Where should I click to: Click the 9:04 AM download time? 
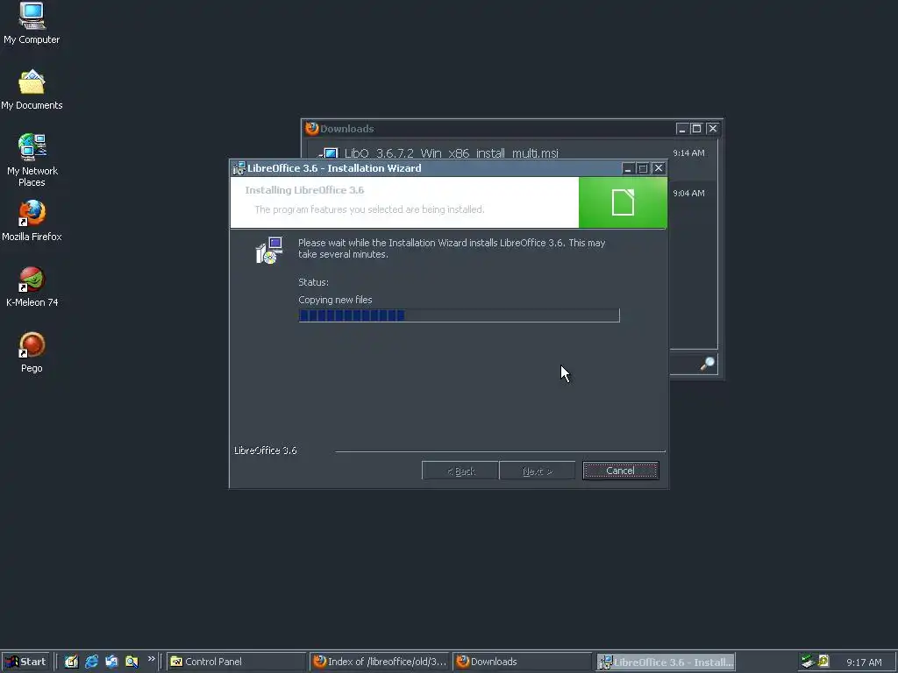[x=688, y=193]
